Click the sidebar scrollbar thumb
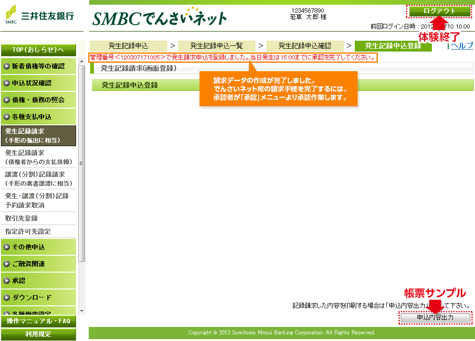The height and width of the screenshot is (341, 475). [x=82, y=163]
